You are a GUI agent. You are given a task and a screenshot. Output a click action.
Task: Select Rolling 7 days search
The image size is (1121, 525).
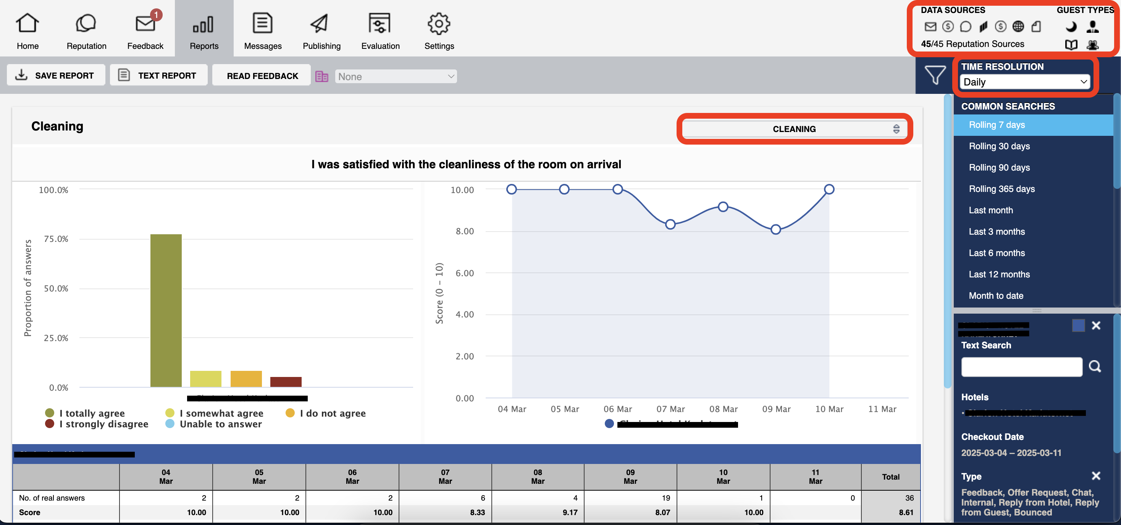tap(1033, 125)
